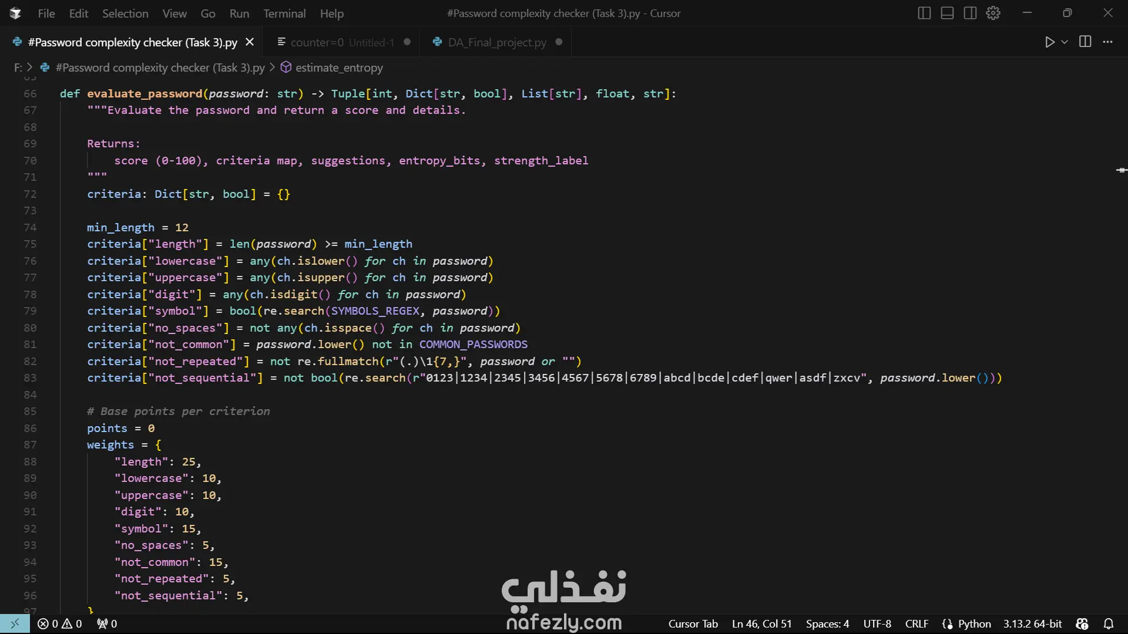The width and height of the screenshot is (1128, 634).
Task: Click the vertical scrollbar marker on right
Action: 1121,170
